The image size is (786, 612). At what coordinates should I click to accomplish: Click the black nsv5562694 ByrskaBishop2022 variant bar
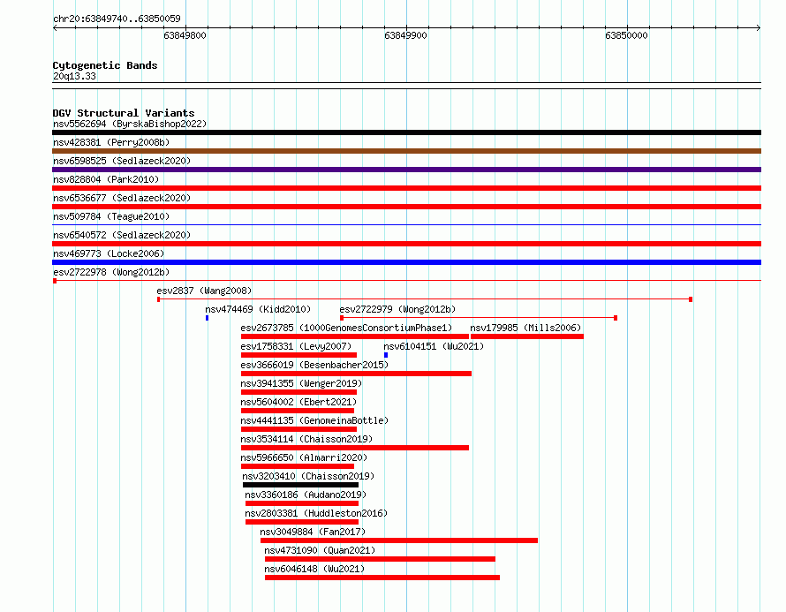(406, 132)
